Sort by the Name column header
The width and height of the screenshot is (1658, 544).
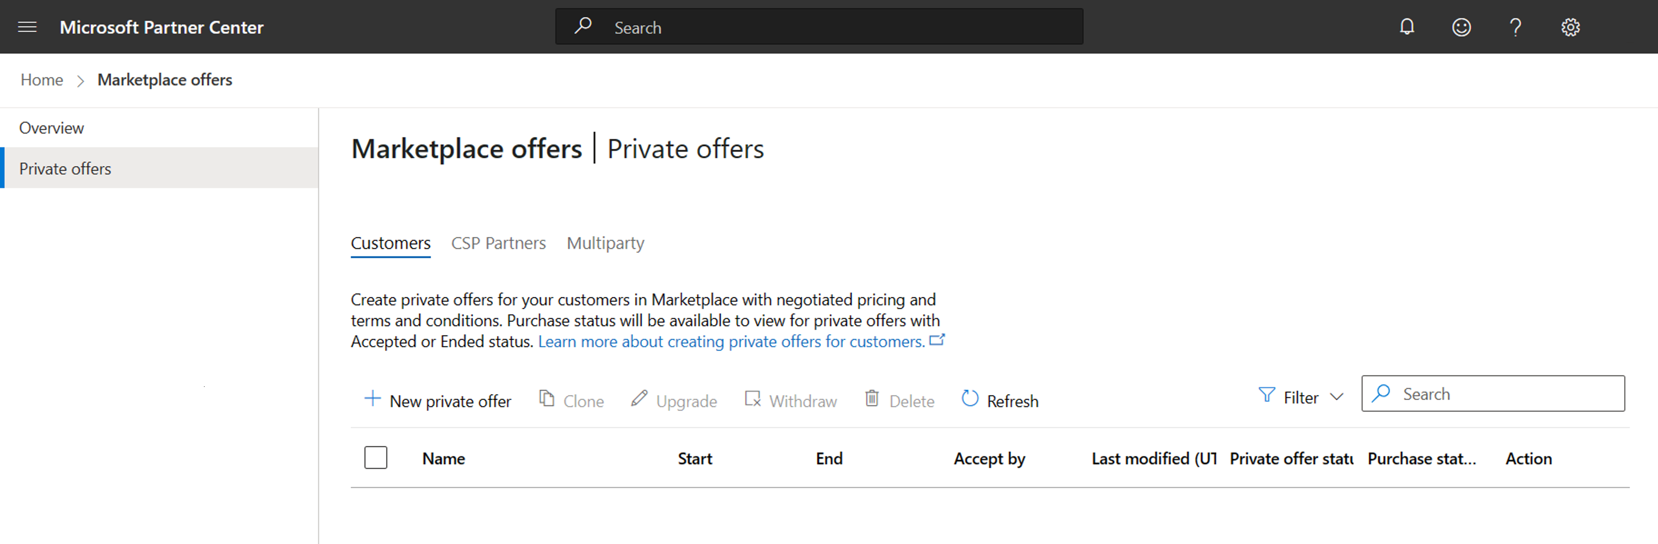click(x=444, y=458)
